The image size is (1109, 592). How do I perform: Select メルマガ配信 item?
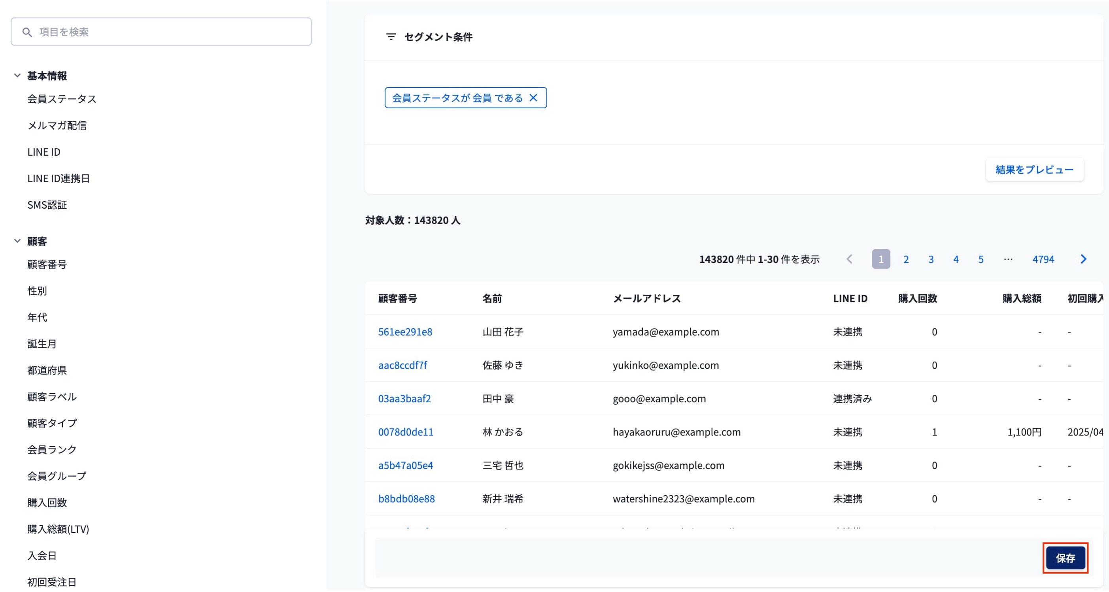[57, 125]
